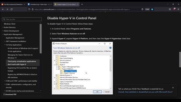Reload the current page
Screen dimensions: 181x102
click(12, 9)
